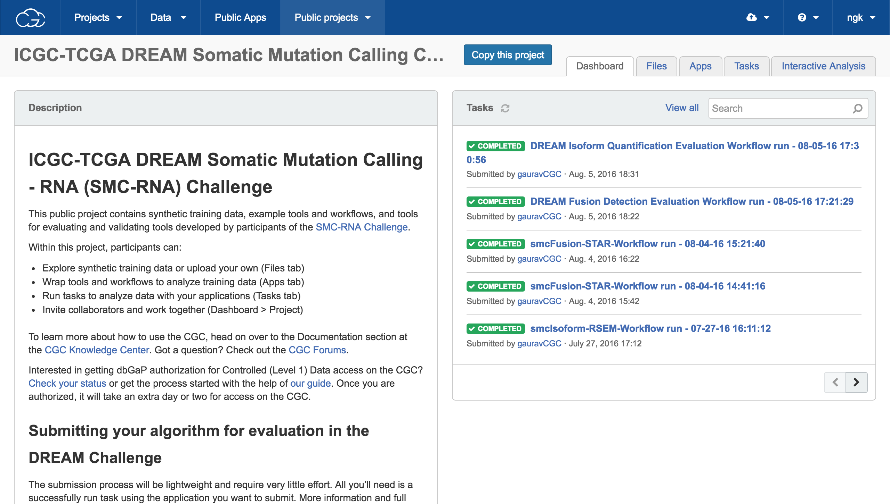Open the CGC Forums link
Screen dimensions: 890x504
point(317,350)
